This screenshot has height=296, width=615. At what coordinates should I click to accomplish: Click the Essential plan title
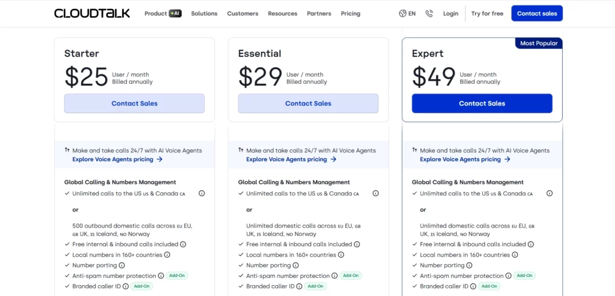tap(259, 53)
